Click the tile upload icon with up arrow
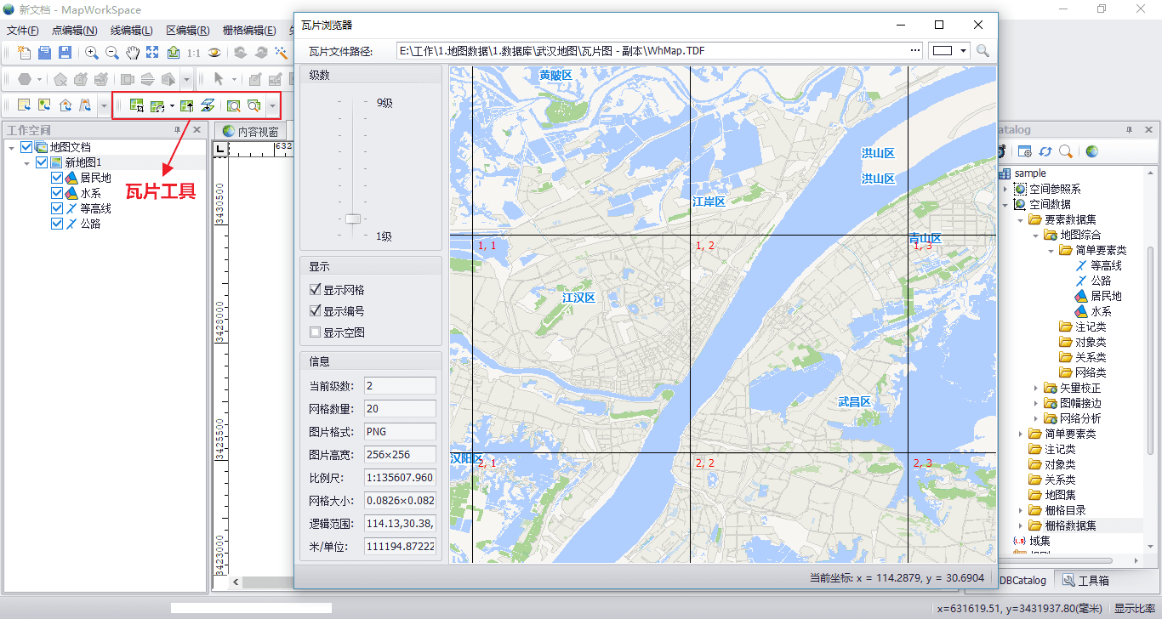Screen dimensions: 1162x619 point(187,105)
